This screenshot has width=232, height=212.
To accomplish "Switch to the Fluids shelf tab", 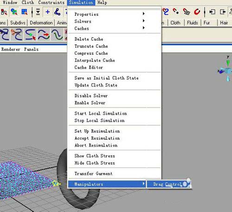I will click(x=193, y=23).
